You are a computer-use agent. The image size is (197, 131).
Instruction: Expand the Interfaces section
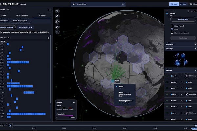point(195,44)
